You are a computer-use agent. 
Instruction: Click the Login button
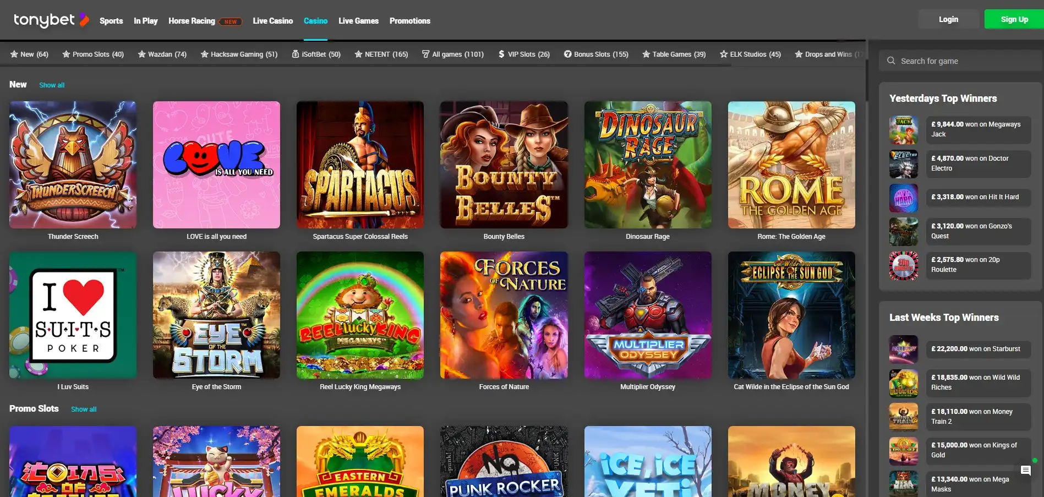948,19
